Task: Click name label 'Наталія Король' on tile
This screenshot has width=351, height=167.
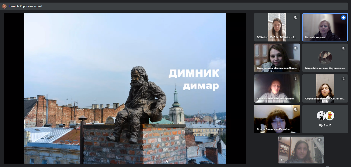Action: [315, 37]
